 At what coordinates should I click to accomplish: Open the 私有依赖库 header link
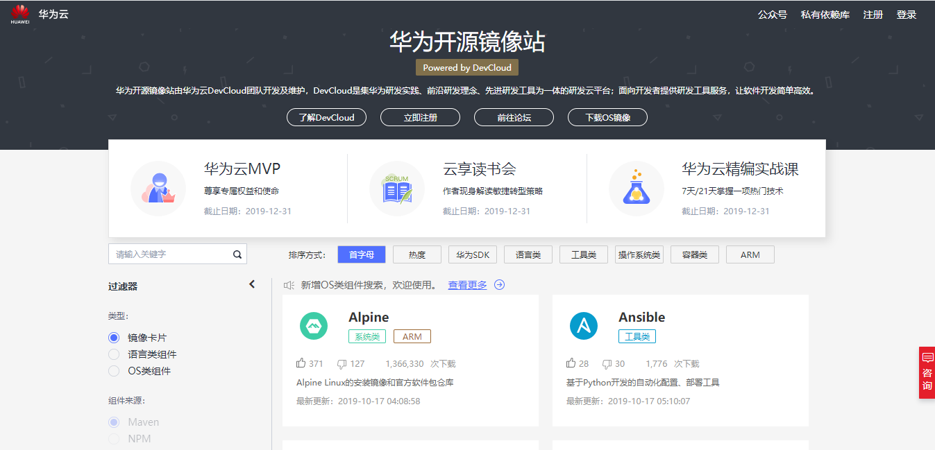tap(825, 15)
